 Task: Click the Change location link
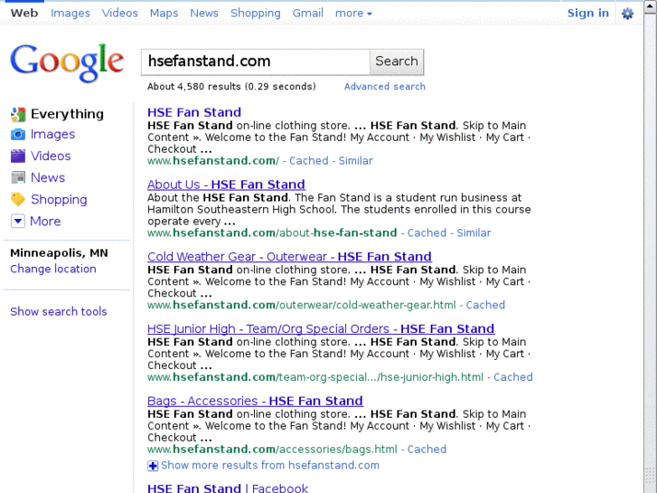(53, 269)
